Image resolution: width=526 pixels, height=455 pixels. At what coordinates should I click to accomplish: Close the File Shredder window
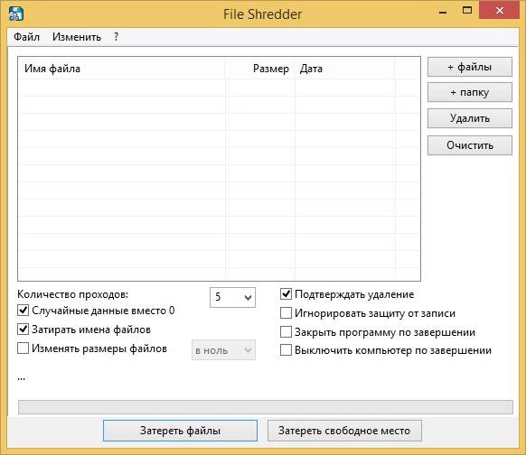click(500, 11)
